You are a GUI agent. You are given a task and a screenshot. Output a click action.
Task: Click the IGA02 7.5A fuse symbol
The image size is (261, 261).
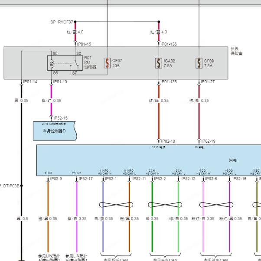159,63
